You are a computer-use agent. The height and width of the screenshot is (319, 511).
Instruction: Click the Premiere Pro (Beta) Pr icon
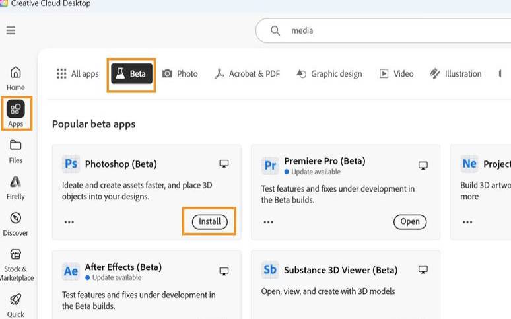click(270, 165)
